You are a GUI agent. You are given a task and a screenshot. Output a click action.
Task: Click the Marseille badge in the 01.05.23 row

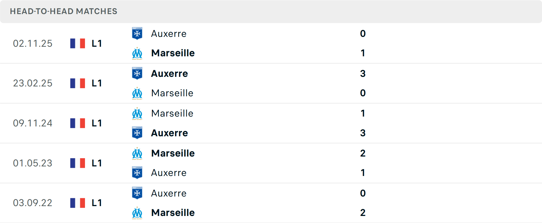(x=137, y=153)
